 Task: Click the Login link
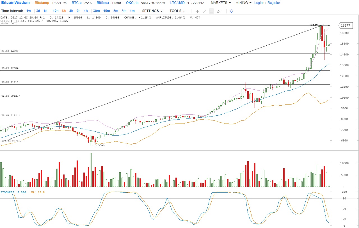pos(258,3)
